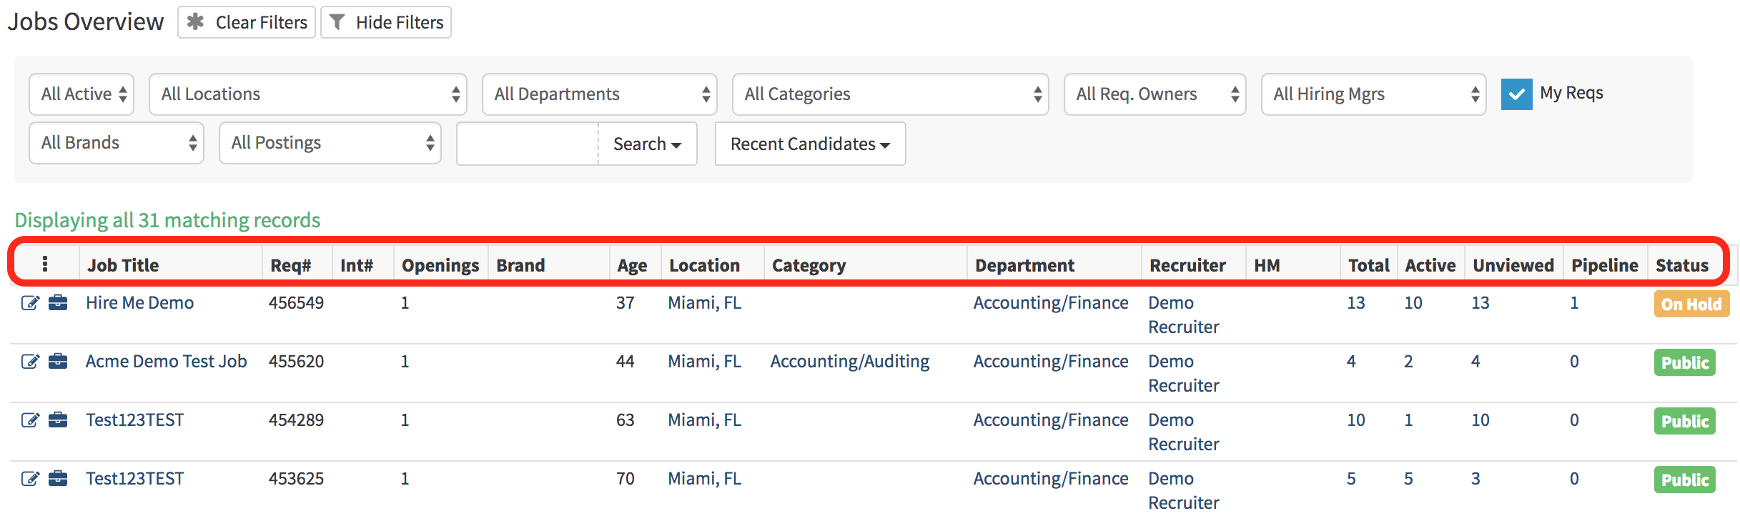Open the All Active status dropdown
This screenshot has height=516, width=1740.
(x=81, y=94)
